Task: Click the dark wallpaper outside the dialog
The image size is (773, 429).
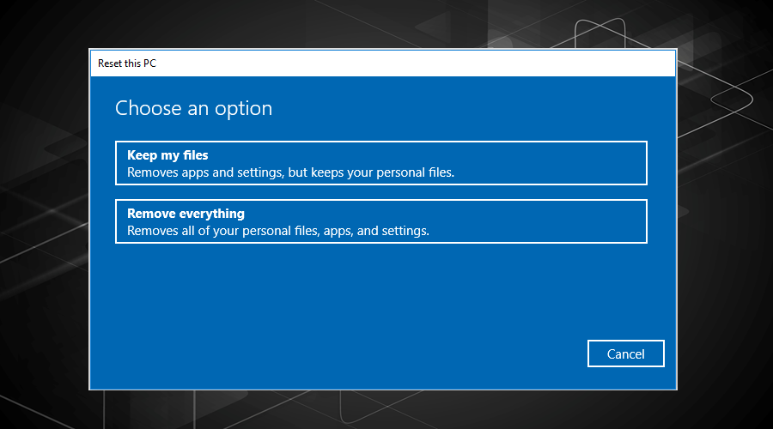Action: (x=45, y=221)
